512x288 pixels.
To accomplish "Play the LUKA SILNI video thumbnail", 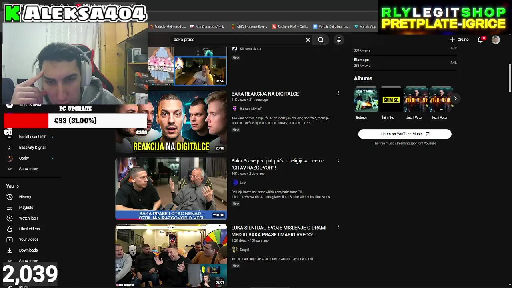I will point(171,255).
